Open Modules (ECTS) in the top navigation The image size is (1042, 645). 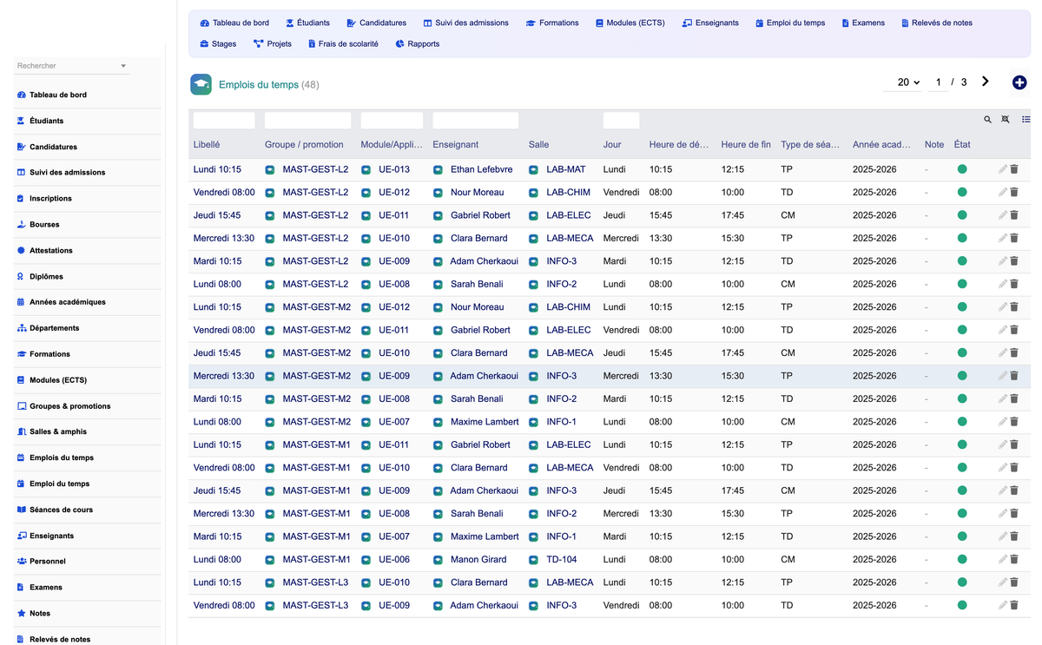click(630, 23)
